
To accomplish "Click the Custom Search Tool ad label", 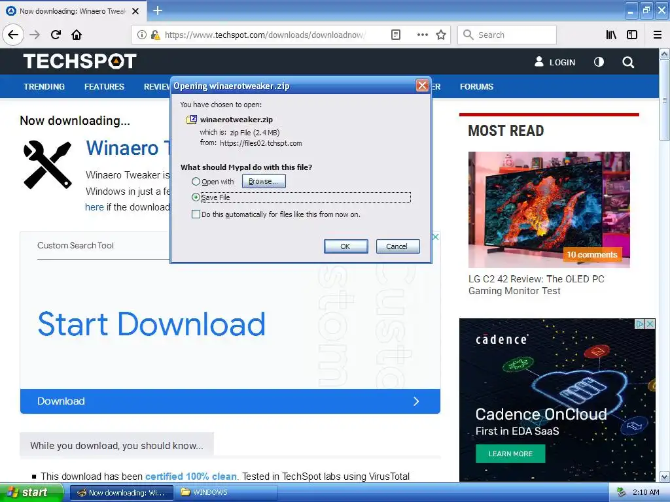I will tap(75, 246).
